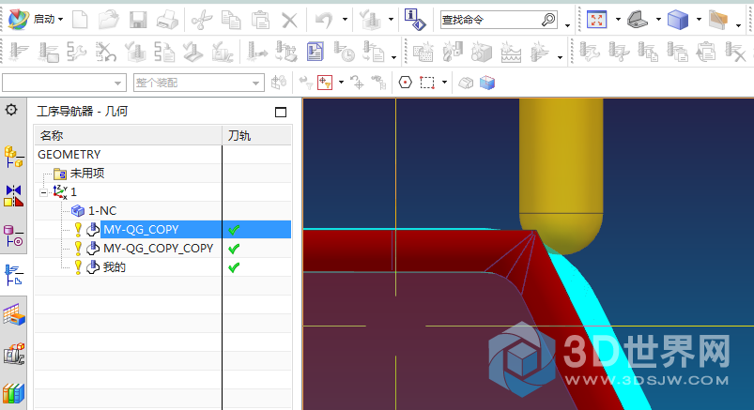
Task: Click the Cut scissors icon
Action: 202,20
